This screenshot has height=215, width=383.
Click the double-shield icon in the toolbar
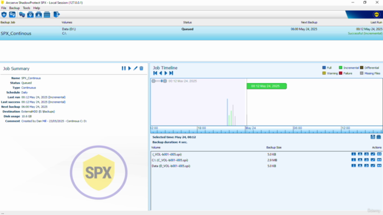point(22,14)
